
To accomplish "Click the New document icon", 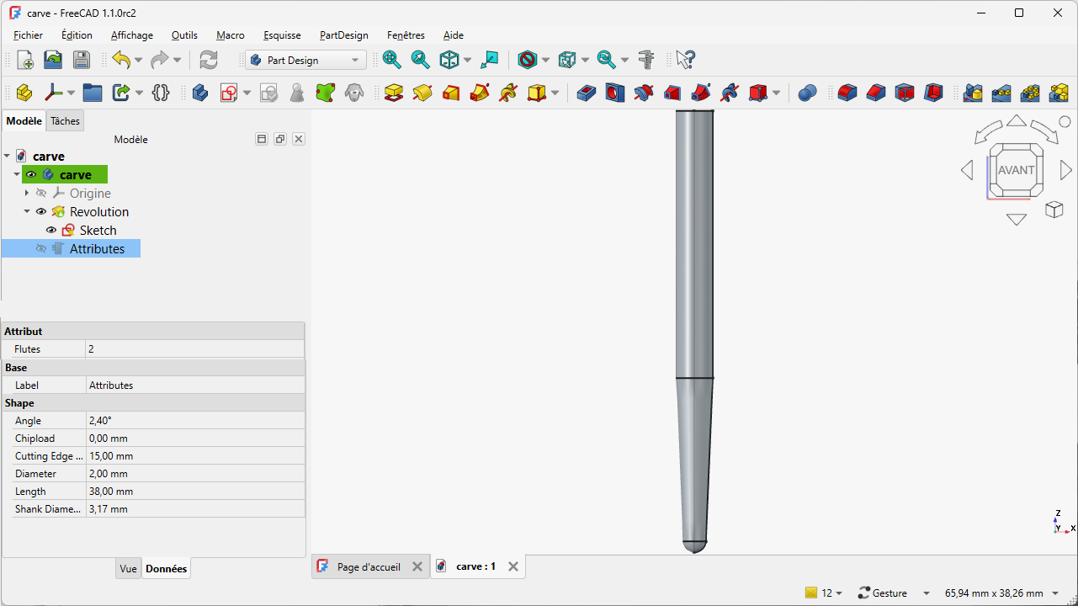I will (x=25, y=60).
